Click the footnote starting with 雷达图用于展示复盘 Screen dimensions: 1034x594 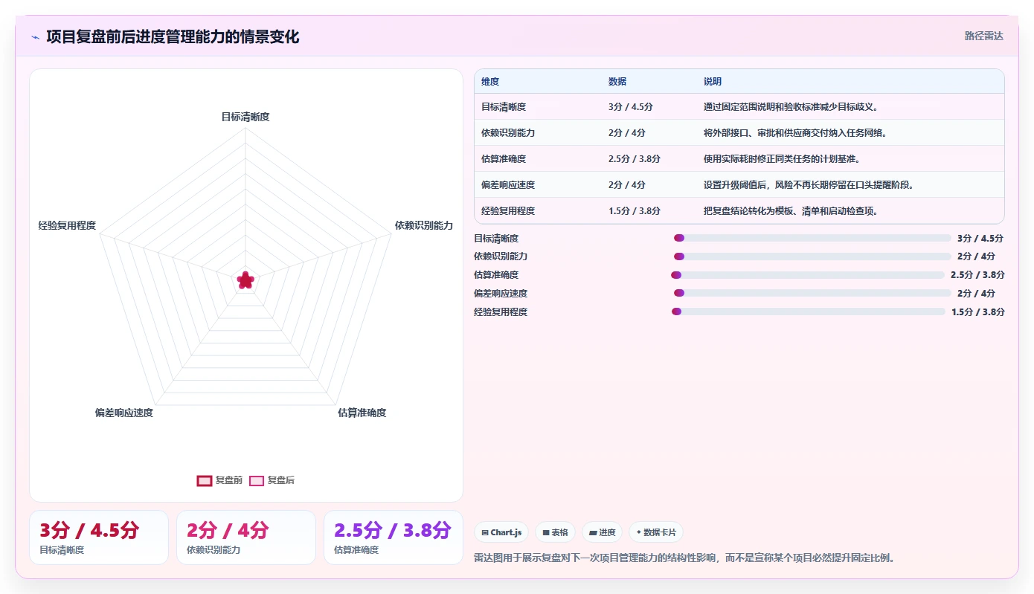(684, 558)
